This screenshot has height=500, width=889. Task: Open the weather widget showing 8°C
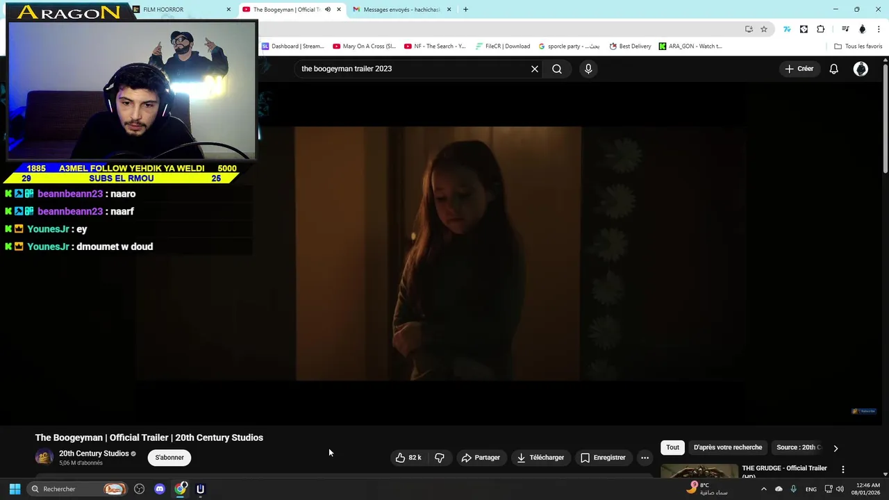(707, 489)
